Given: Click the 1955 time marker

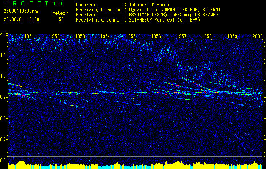Looking at the screenshot, I should coord(131,36).
